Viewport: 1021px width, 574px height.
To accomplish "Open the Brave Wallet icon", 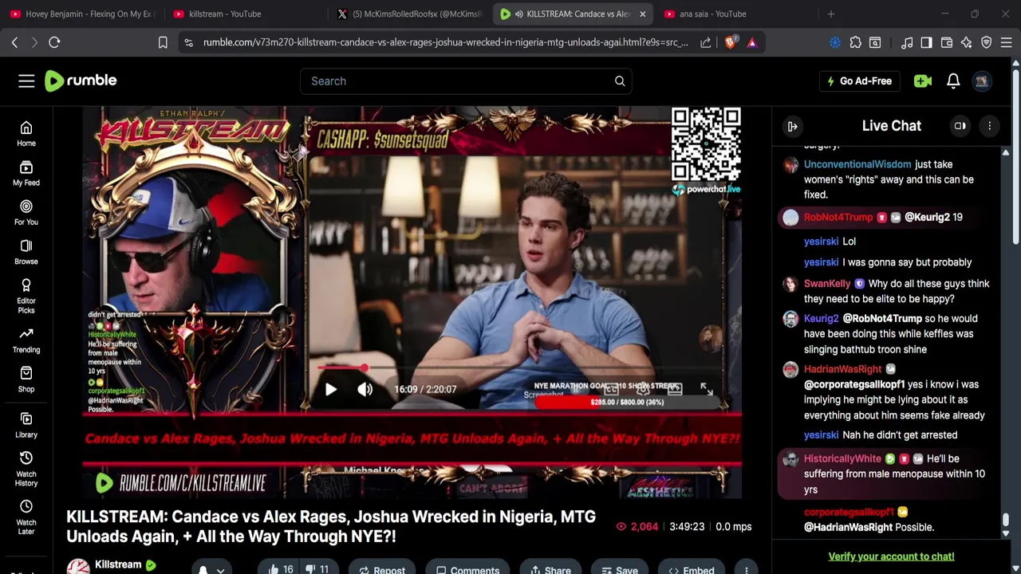I will 946,42.
